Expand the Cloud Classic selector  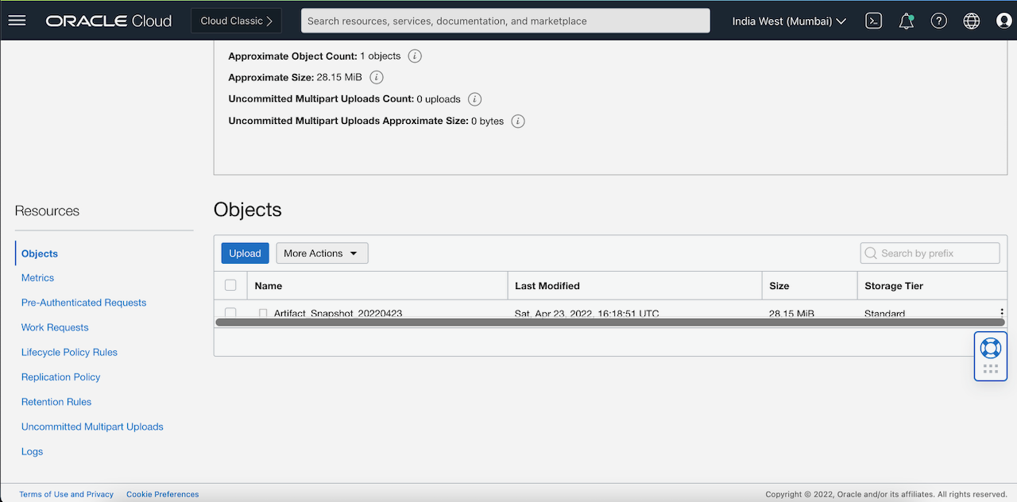(236, 21)
